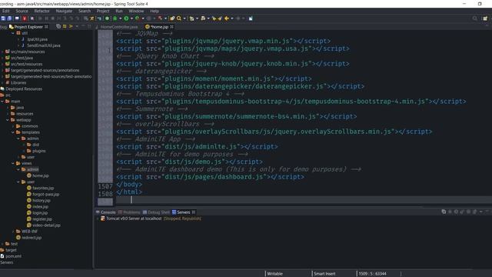Open the Project menu
The image size is (492, 277).
point(103,11)
